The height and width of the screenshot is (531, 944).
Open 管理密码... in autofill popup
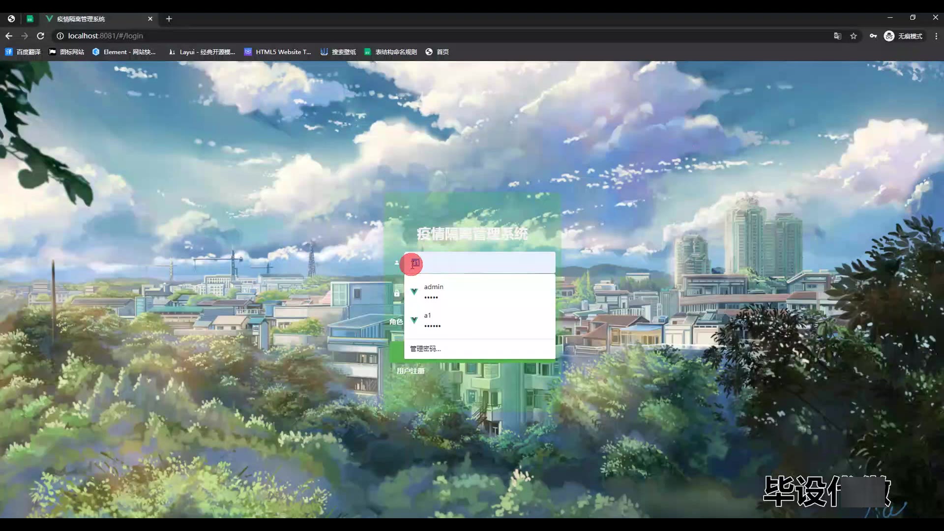(x=425, y=349)
